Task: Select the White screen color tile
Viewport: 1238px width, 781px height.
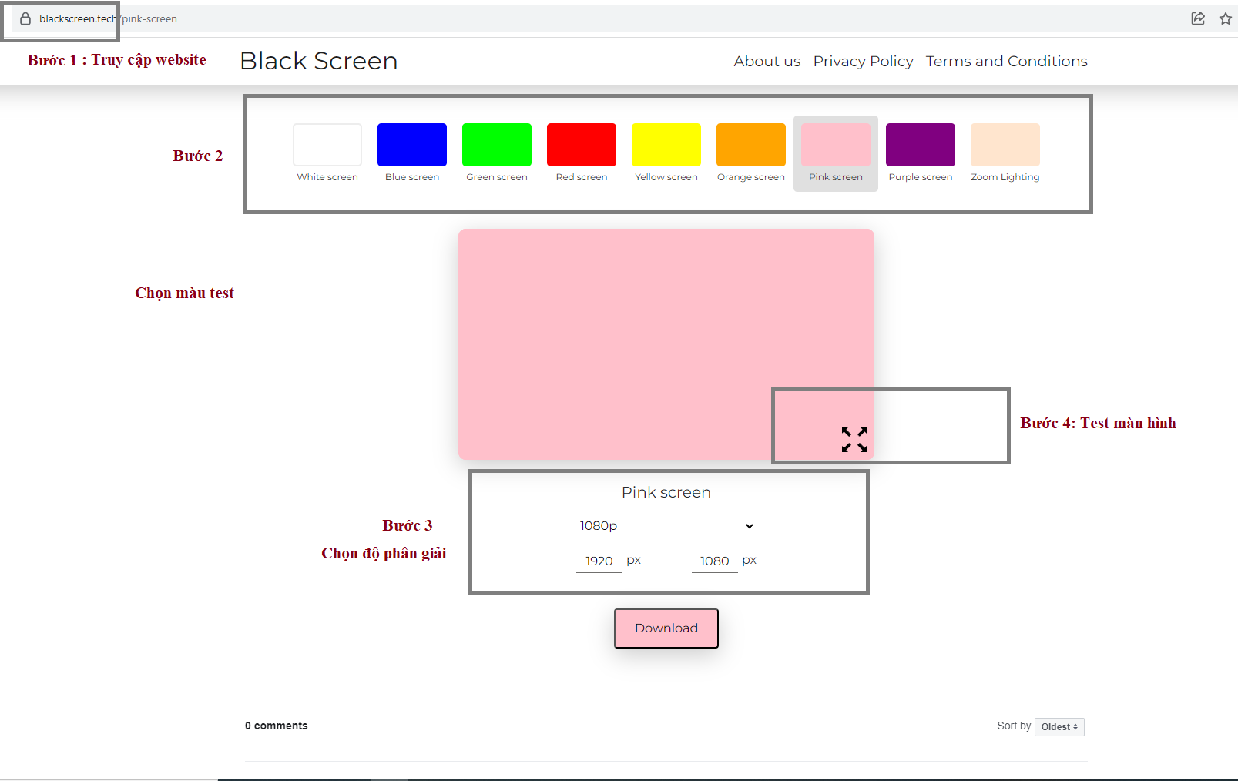Action: (327, 144)
